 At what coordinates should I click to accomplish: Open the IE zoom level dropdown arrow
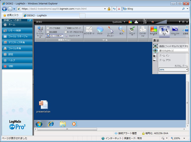184,138
